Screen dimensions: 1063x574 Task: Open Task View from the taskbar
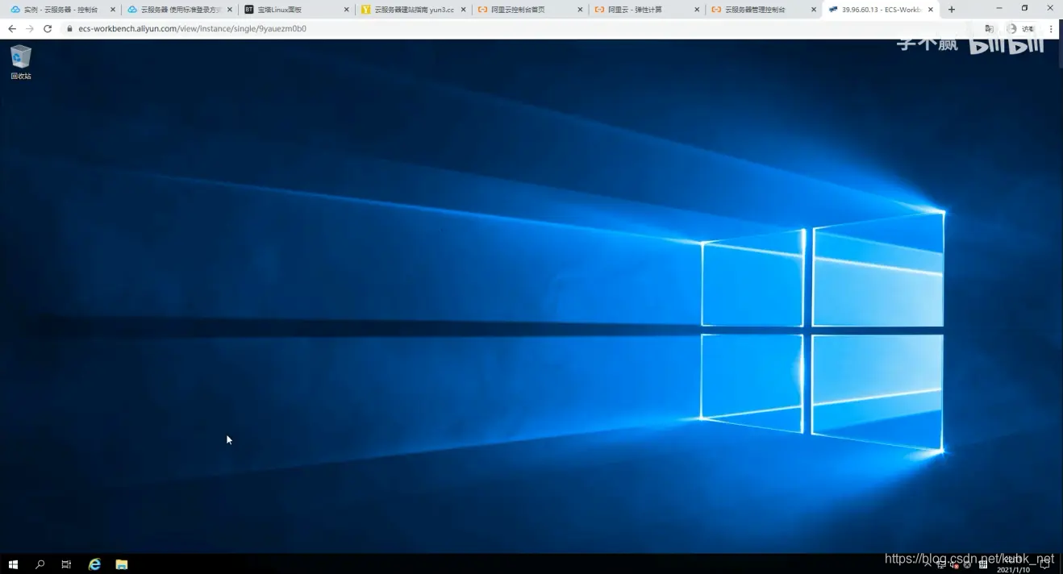[x=66, y=564]
